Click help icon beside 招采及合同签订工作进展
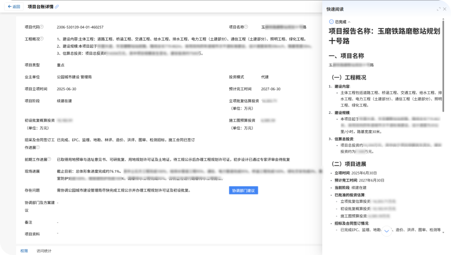 [38, 147]
